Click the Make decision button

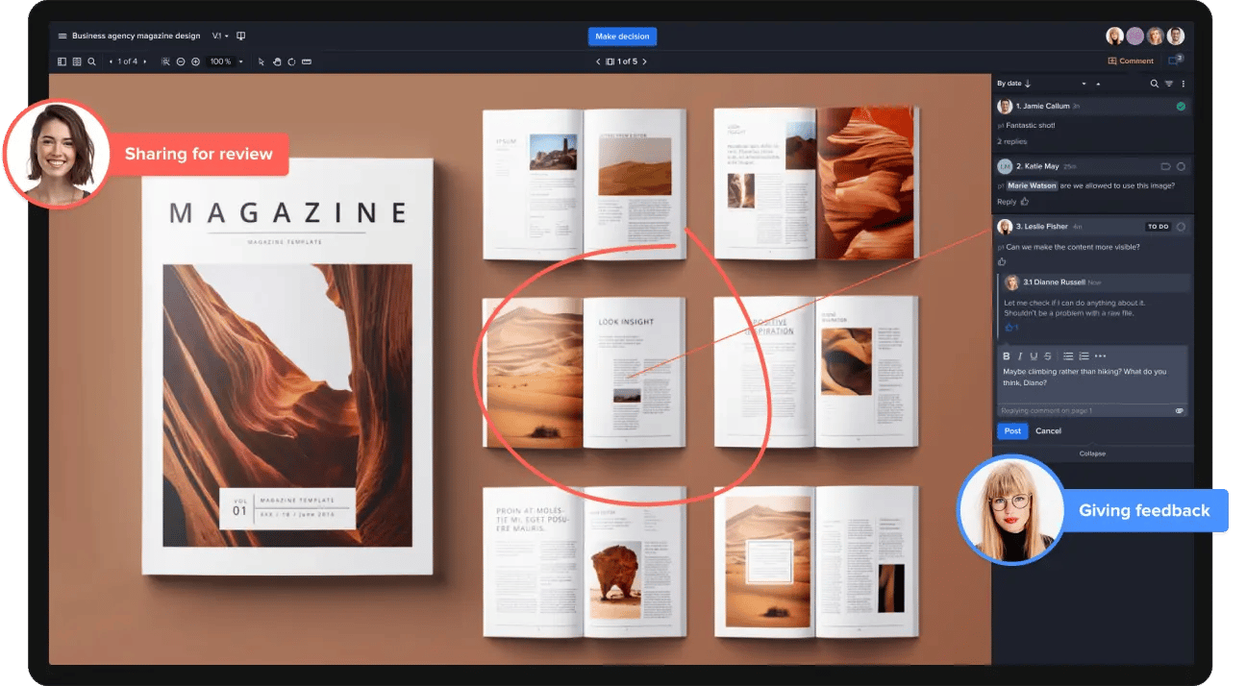click(622, 37)
